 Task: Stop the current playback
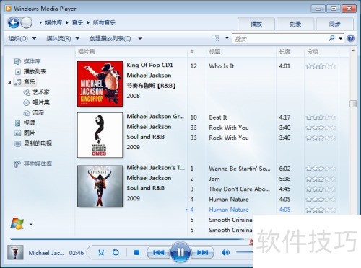tap(136, 252)
